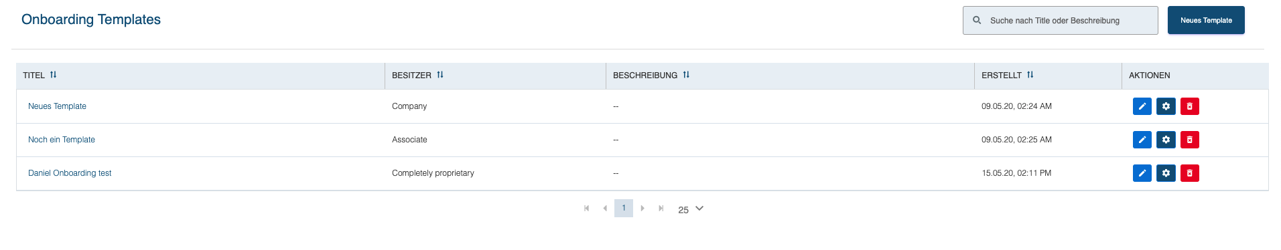Edit Noch ein Template using pencil icon

click(1142, 140)
